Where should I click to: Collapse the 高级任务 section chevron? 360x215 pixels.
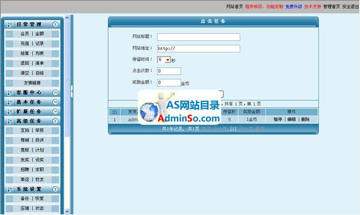pos(55,121)
